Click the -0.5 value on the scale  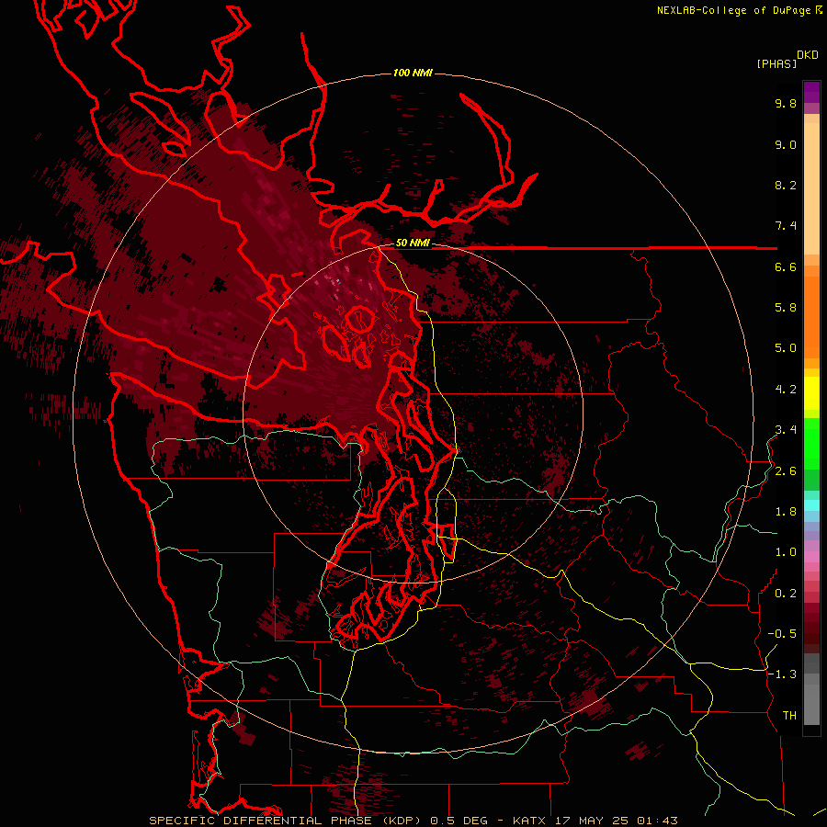(782, 634)
